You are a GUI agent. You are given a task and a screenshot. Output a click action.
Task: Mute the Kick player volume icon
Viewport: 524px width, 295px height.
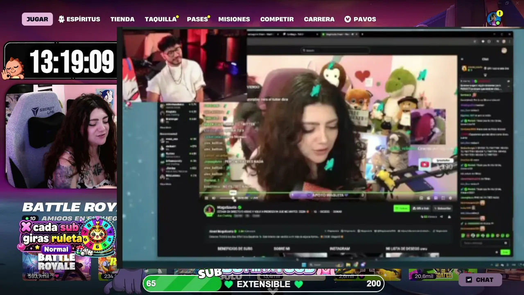tap(213, 198)
